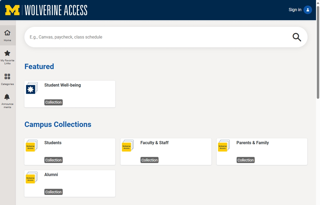The height and width of the screenshot is (205, 320).
Task: Open Announcements bell icon
Action: 7,97
